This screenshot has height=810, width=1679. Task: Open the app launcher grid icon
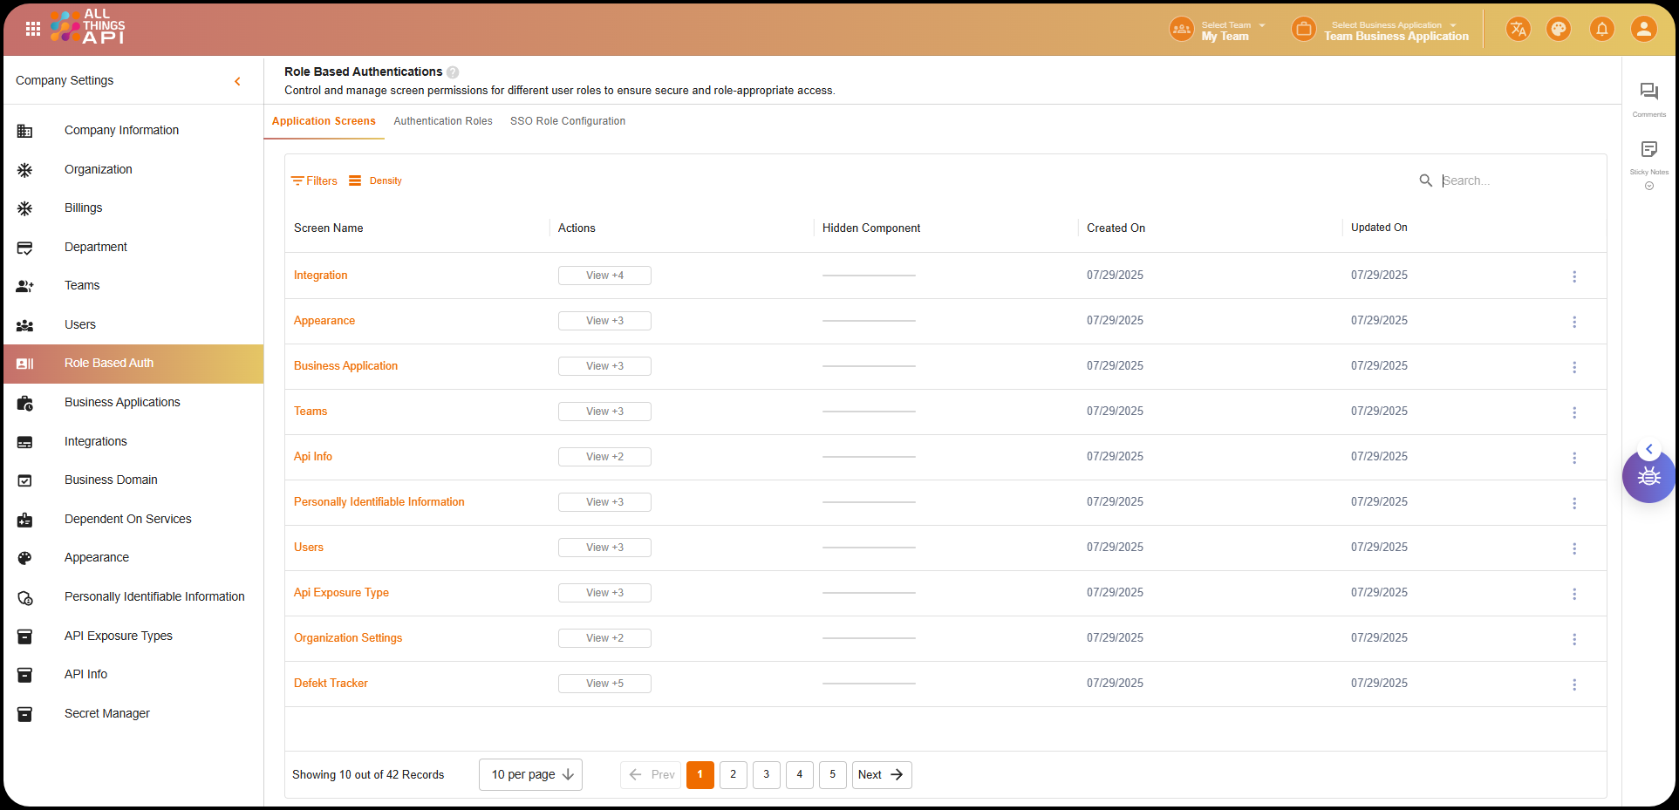tap(33, 29)
